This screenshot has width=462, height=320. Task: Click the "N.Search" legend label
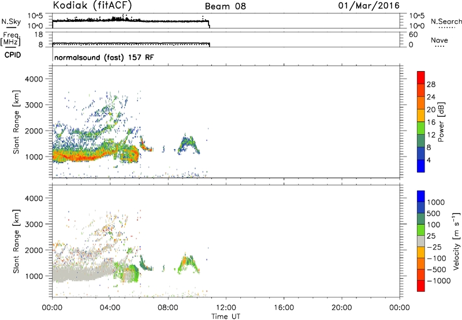(446, 21)
